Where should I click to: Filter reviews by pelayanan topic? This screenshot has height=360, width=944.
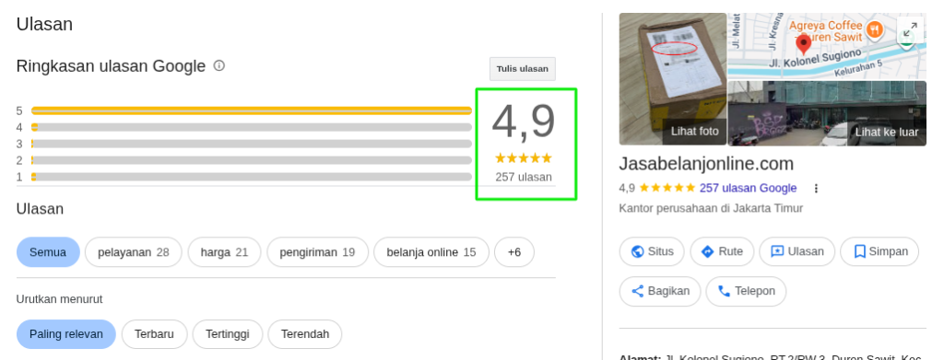click(x=133, y=252)
